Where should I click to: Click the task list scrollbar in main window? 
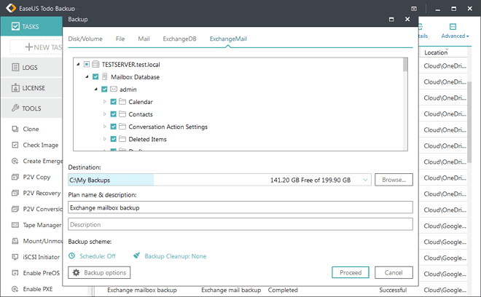pos(469,122)
